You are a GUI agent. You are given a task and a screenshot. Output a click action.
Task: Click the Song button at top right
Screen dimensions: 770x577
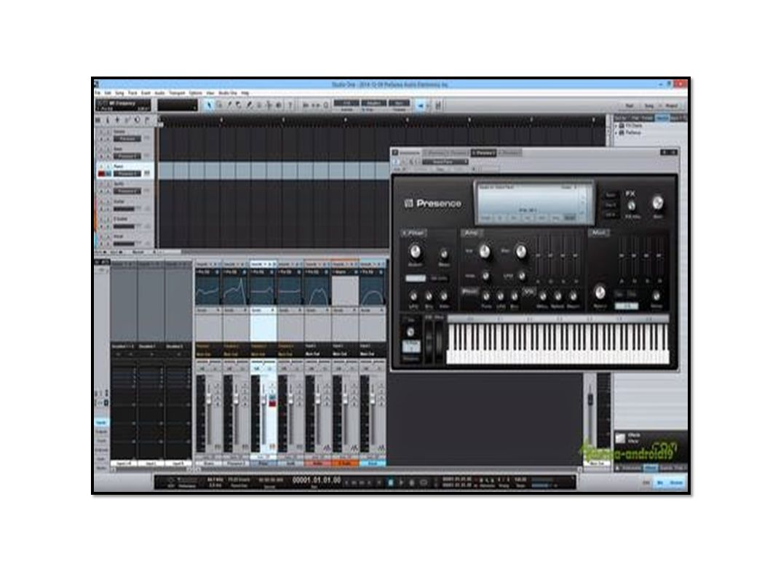click(649, 106)
